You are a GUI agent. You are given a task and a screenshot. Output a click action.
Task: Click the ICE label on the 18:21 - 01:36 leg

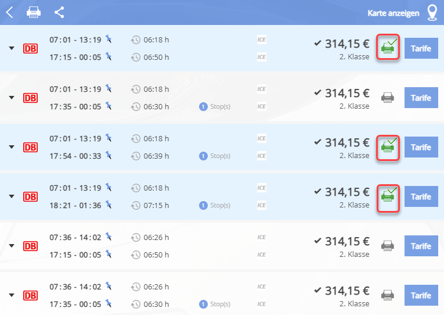pyautogui.click(x=261, y=205)
